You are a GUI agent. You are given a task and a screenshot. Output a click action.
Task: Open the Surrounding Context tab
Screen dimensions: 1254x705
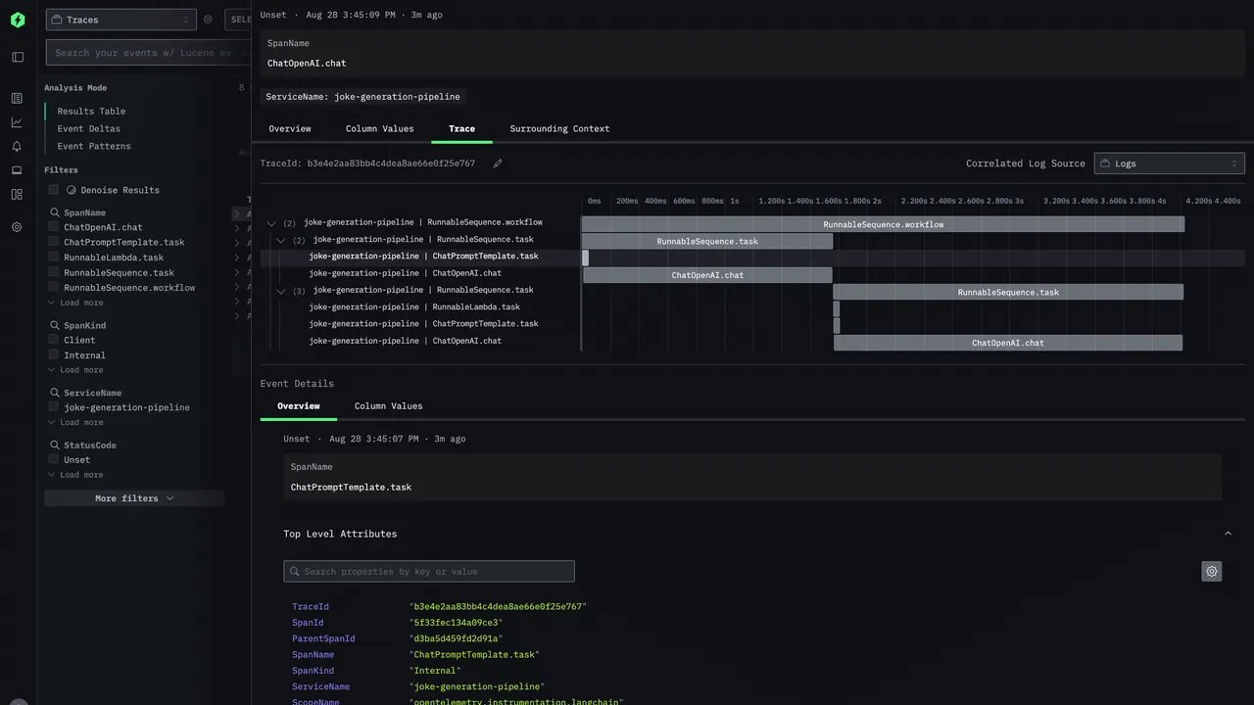pos(559,128)
